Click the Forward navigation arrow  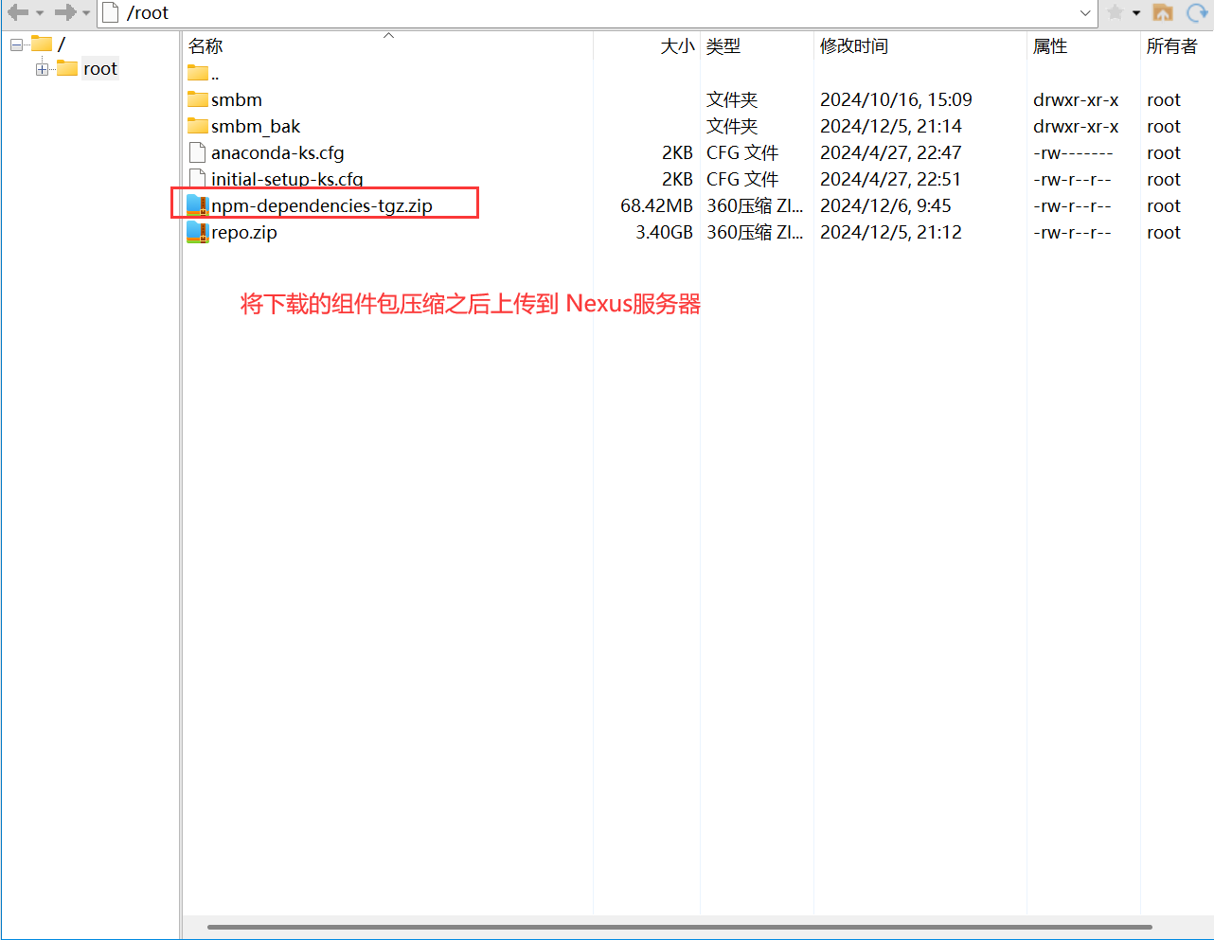64,12
